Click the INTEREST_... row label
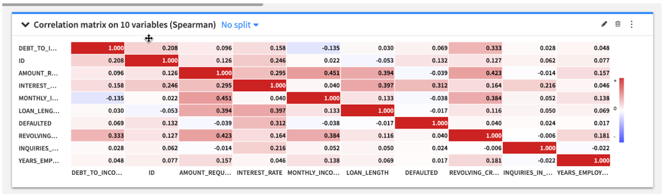 pyautogui.click(x=38, y=86)
